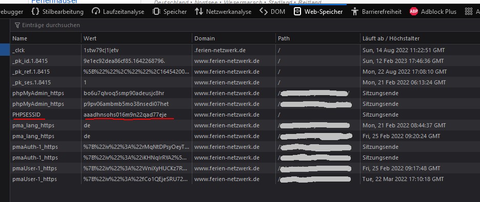The image size is (480, 202).
Task: Click the Laufzeitanalyse gauge icon
Action: pos(96,12)
